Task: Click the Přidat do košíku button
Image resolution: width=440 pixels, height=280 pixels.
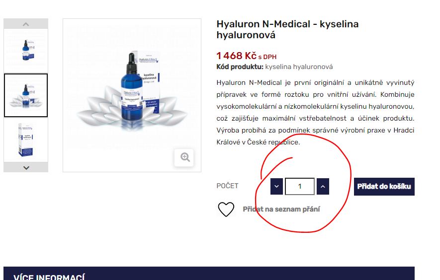Action: pos(384,186)
